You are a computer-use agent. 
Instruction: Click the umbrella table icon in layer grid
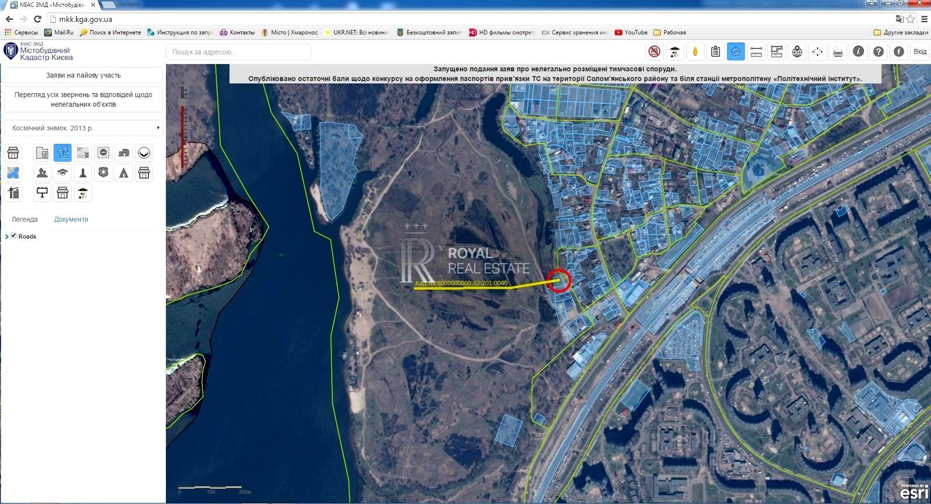pos(83,193)
